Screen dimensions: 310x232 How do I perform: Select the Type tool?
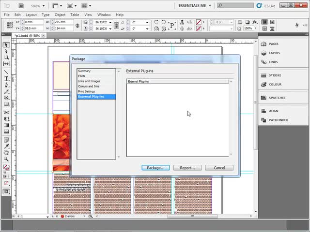(6, 79)
